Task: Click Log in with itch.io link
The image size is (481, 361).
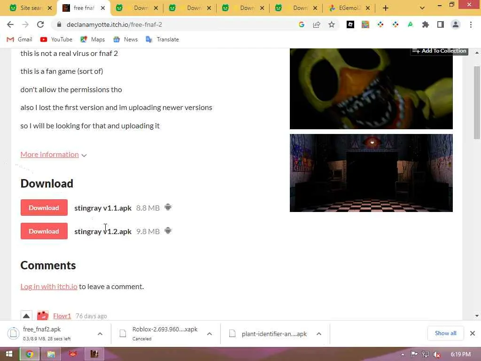Action: tap(49, 286)
